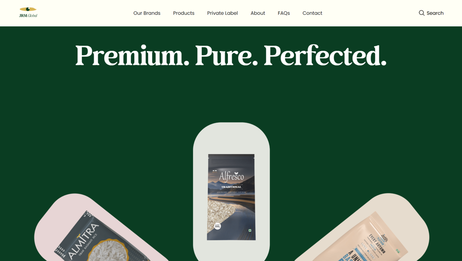
Task: Click the Premium. Pure. Perfected. headline
Action: point(231,56)
